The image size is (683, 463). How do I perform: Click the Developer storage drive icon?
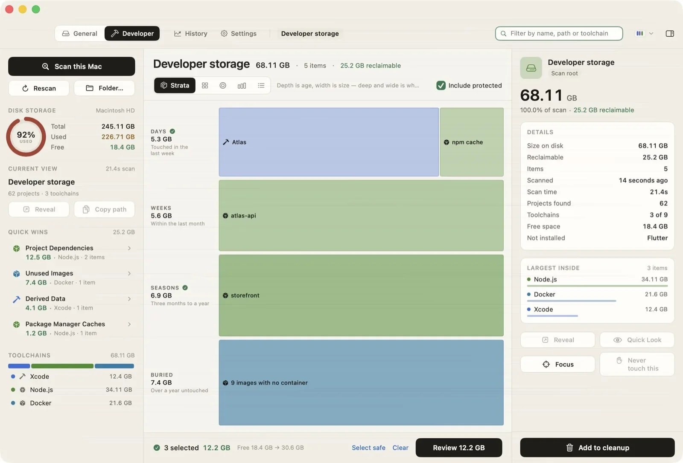531,68
